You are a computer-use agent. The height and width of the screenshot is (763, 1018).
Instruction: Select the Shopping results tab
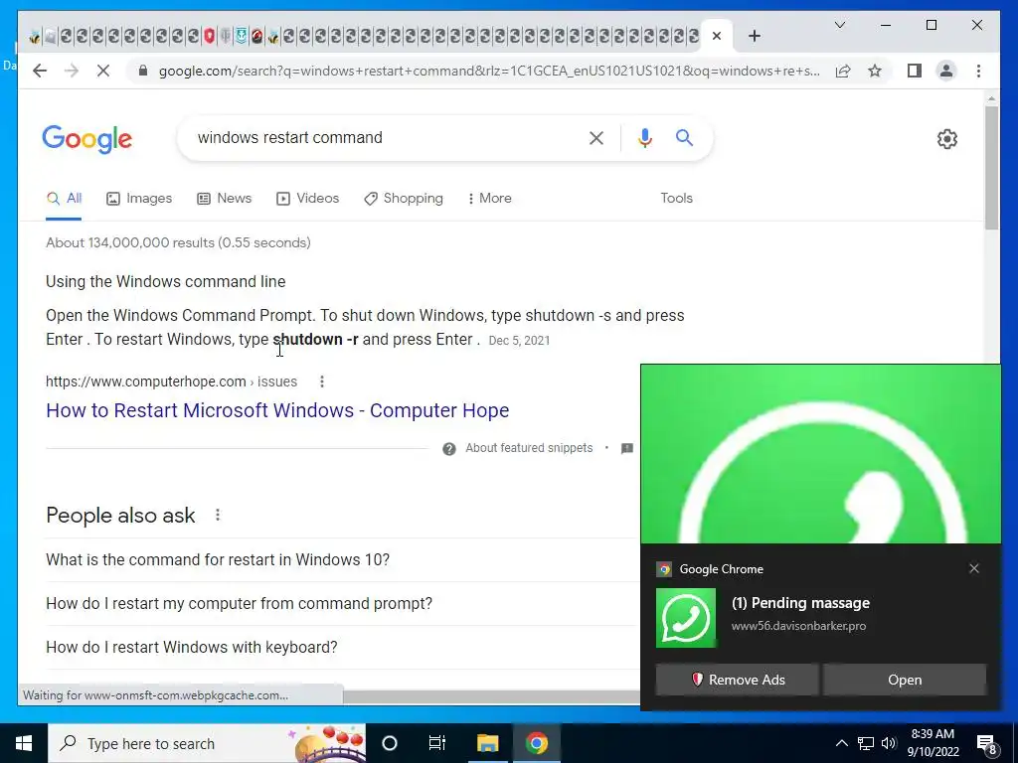[x=404, y=199]
